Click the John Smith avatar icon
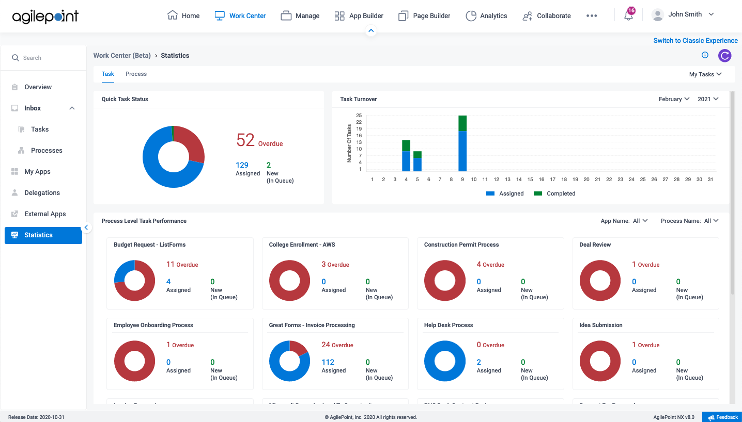742x422 pixels. 657,15
